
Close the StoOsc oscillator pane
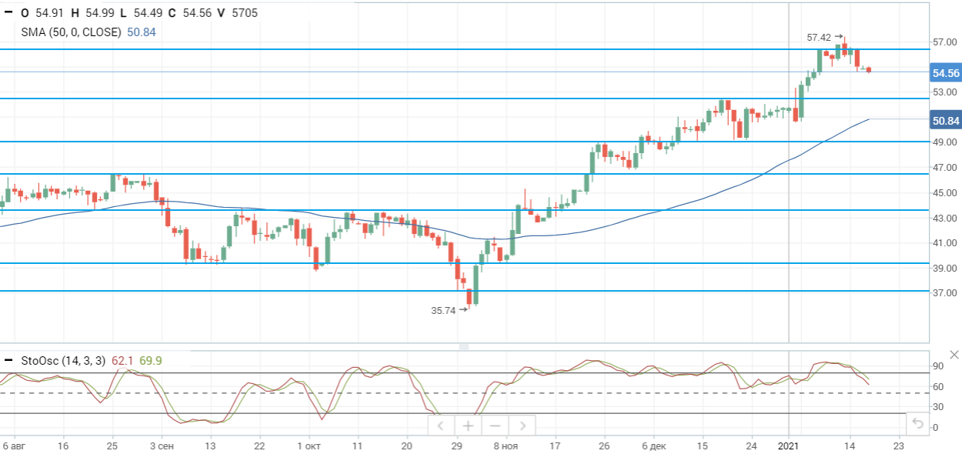pos(954,355)
